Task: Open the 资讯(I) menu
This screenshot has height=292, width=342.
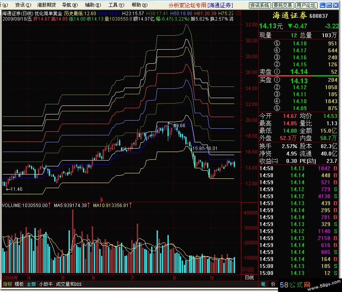Action: [x=23, y=5]
